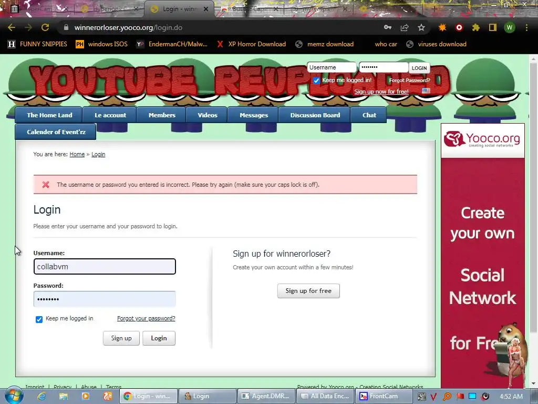
Task: Uncheck header Keep me logged in! box
Action: (x=316, y=80)
